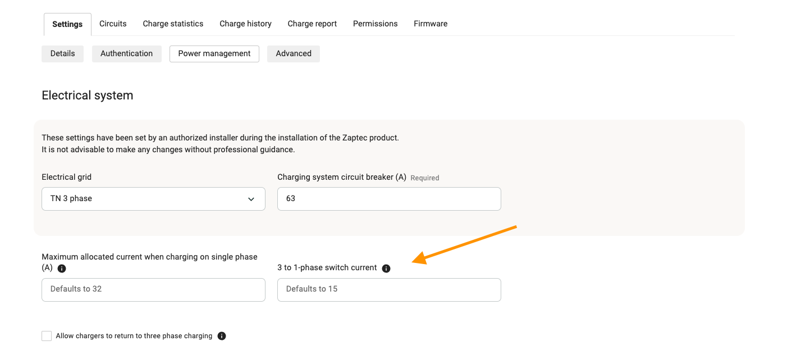This screenshot has height=359, width=792.
Task: Open the Charge statistics tab
Action: click(x=173, y=24)
